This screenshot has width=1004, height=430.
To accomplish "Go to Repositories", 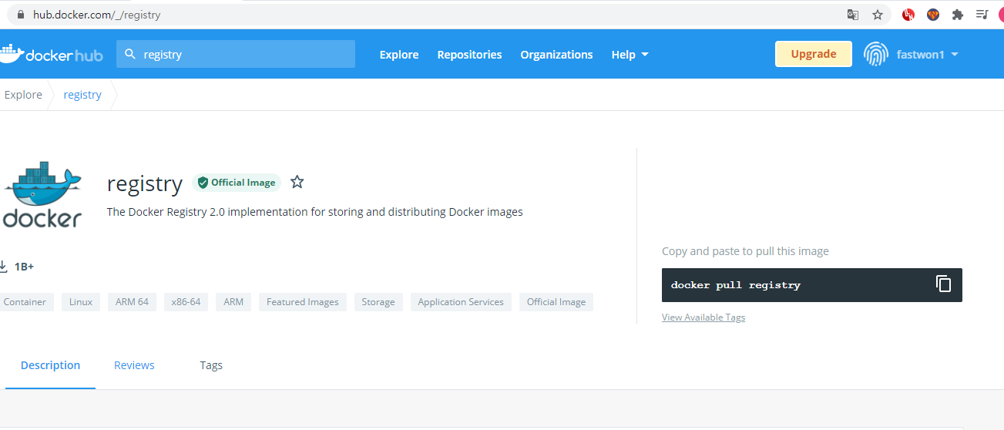I will 469,55.
